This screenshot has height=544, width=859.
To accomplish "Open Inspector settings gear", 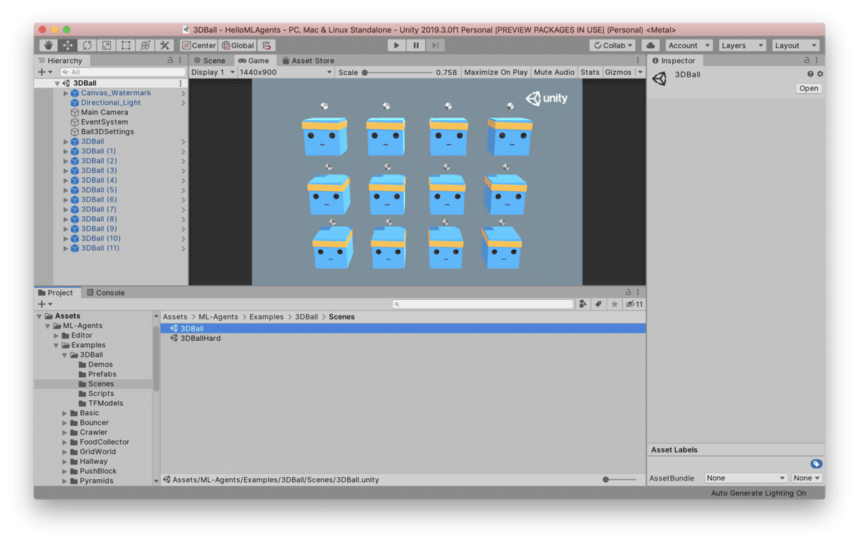I will tap(820, 74).
